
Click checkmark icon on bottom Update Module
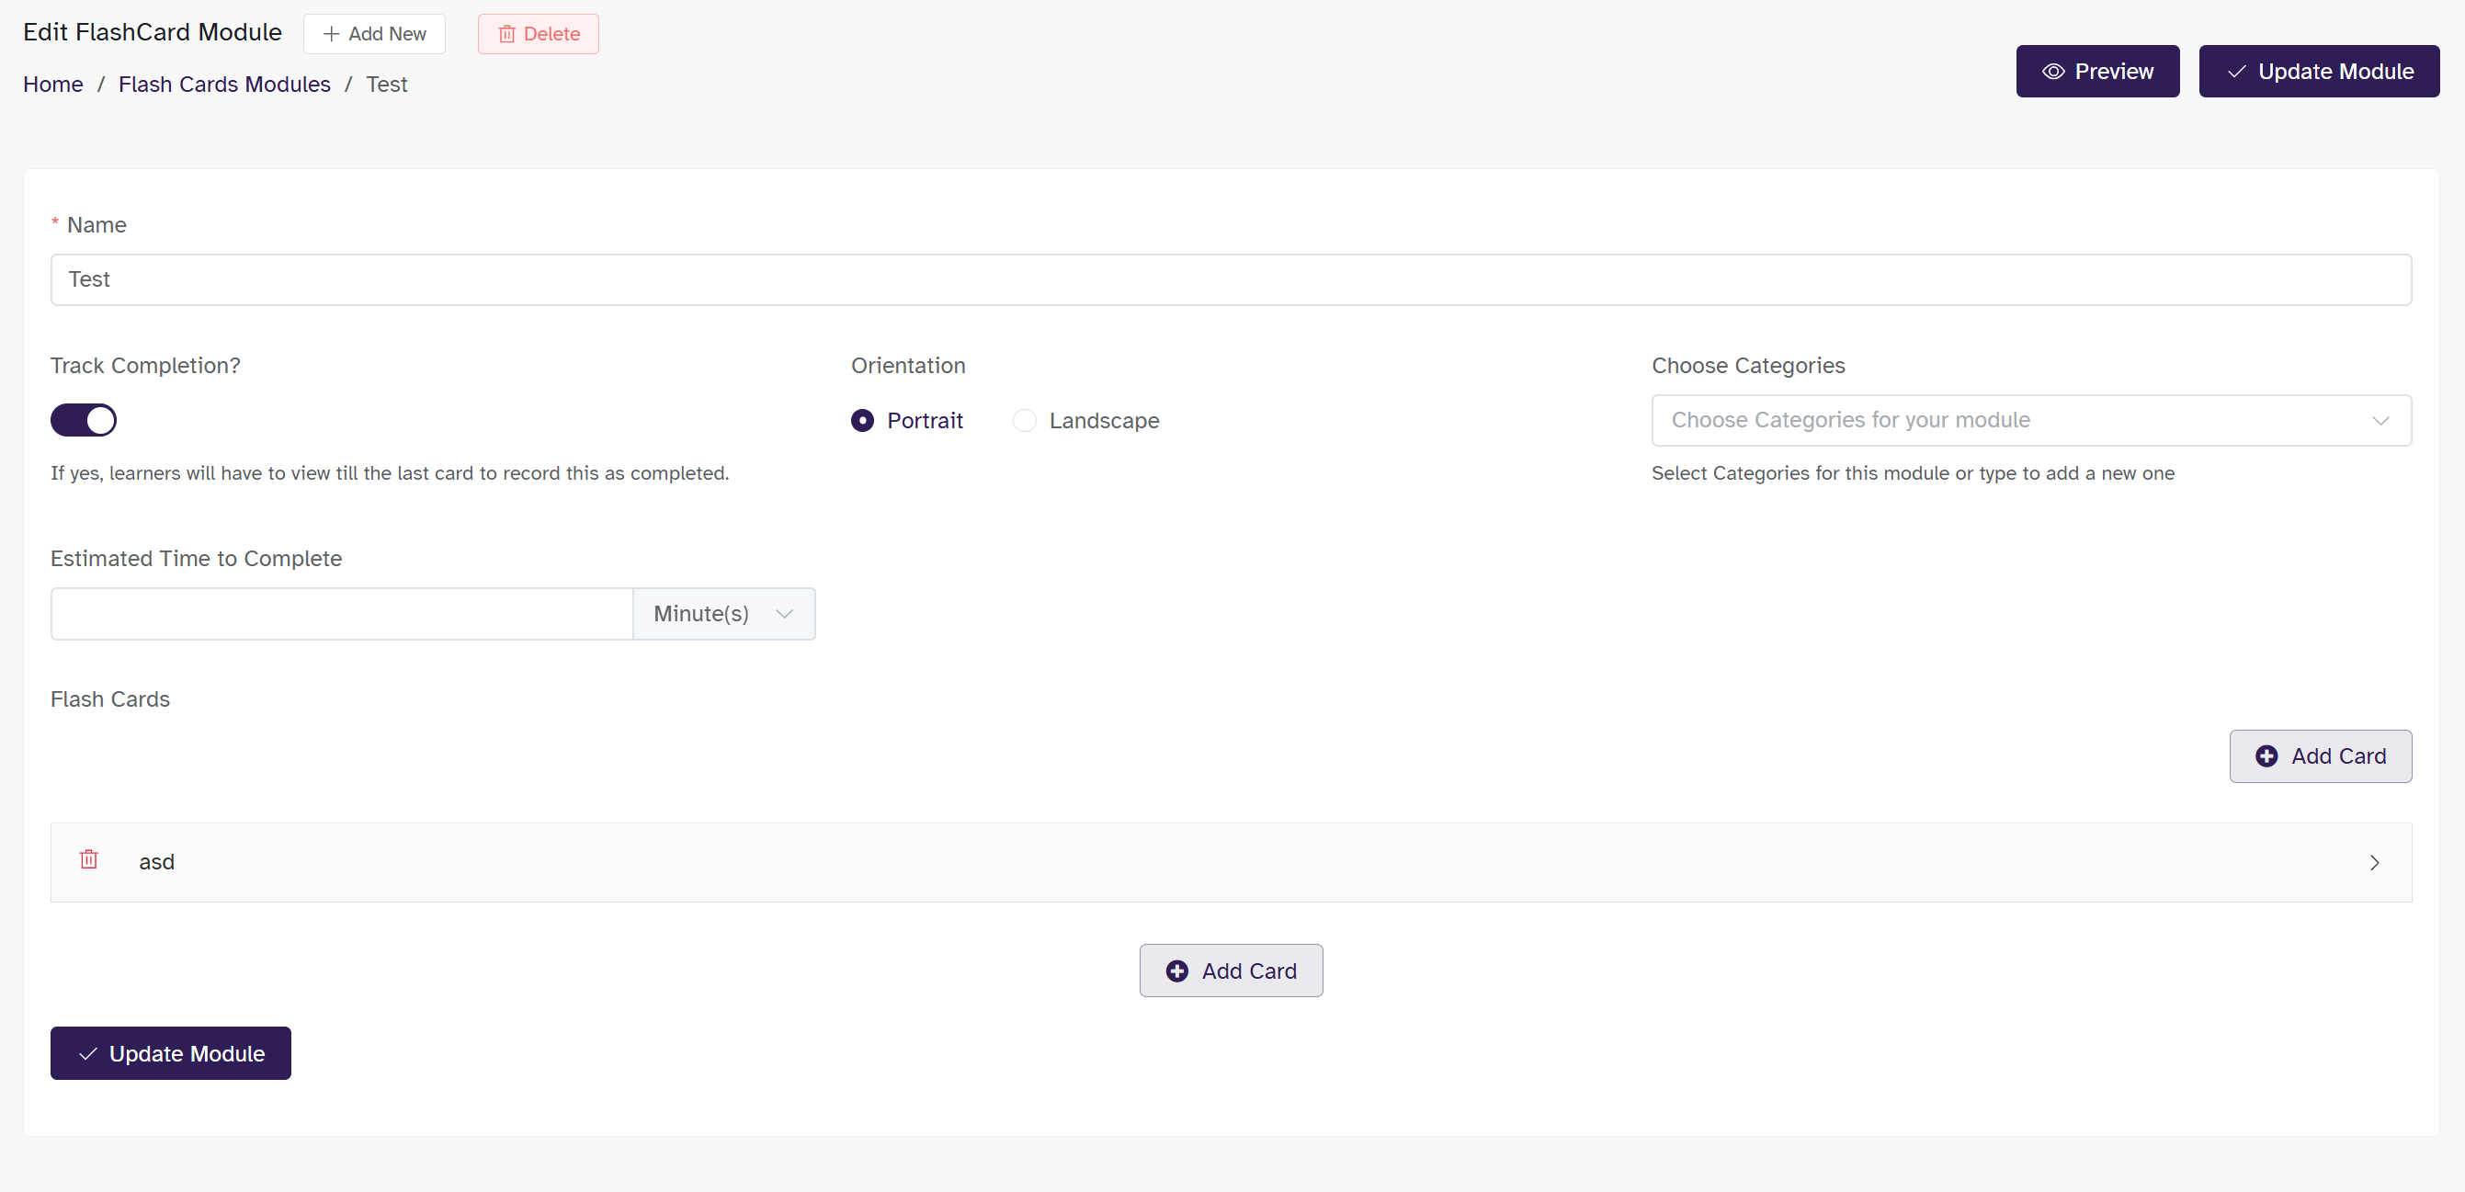pos(88,1053)
